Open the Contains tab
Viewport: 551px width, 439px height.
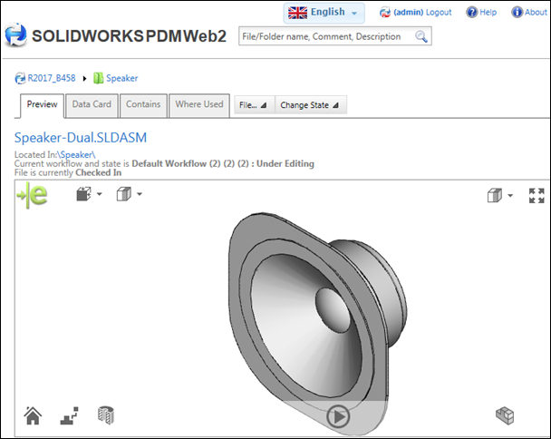click(x=143, y=104)
